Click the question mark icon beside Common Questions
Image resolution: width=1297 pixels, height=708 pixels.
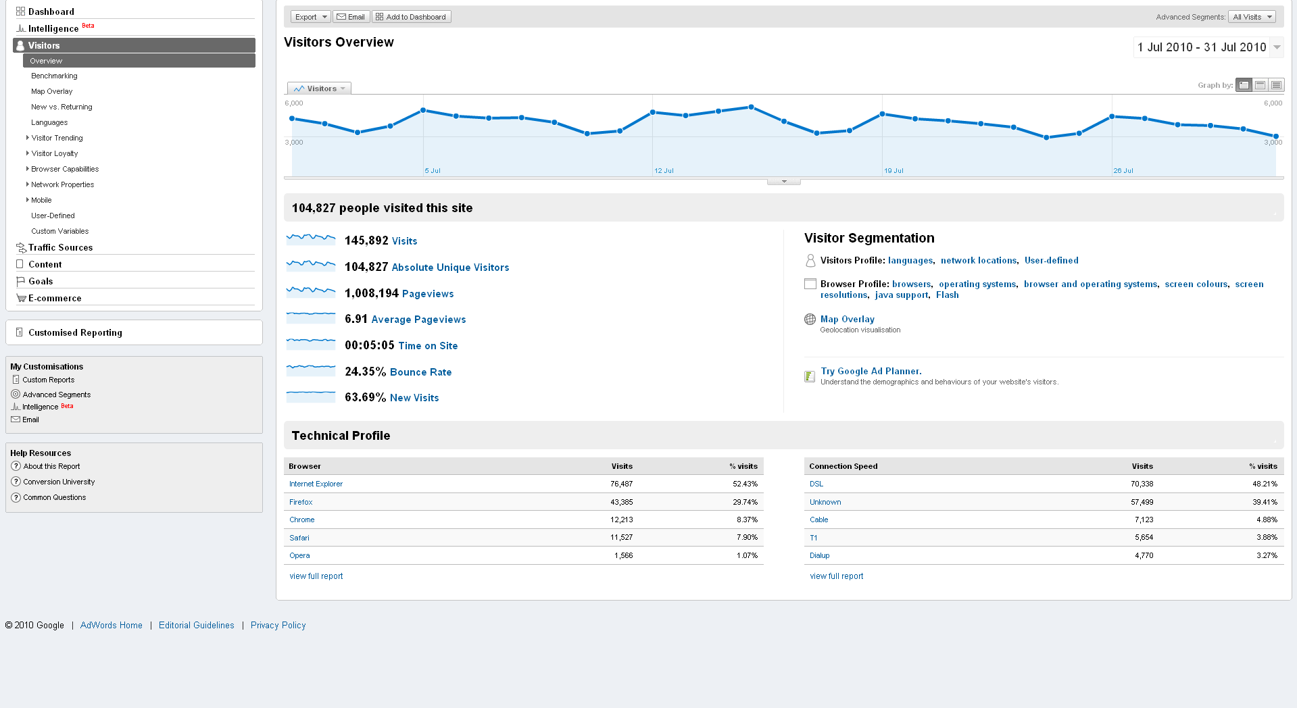pyautogui.click(x=16, y=497)
